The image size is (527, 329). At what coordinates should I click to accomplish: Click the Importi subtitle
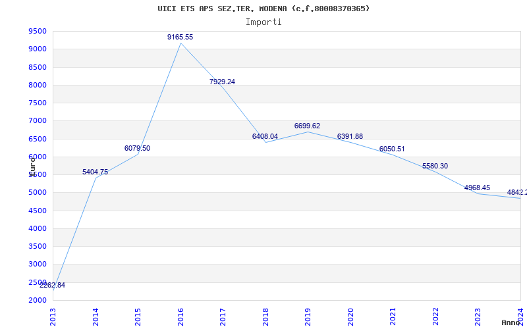click(x=263, y=22)
